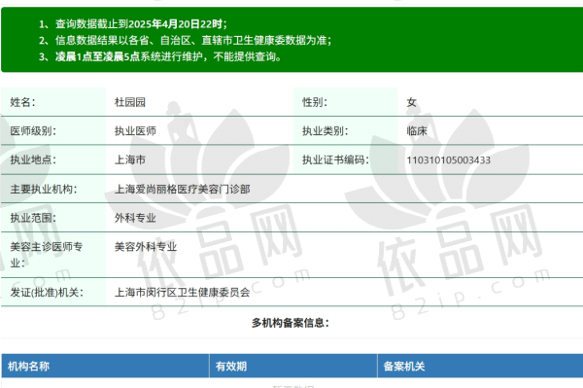Click the system maintenance notice line
583x388 pixels.
160,56
